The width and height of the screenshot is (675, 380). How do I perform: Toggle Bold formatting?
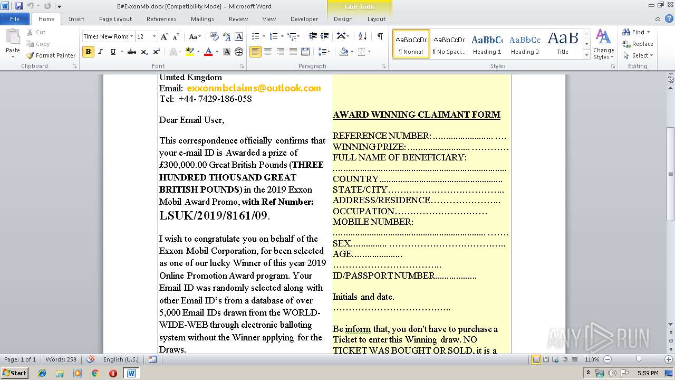tap(88, 52)
